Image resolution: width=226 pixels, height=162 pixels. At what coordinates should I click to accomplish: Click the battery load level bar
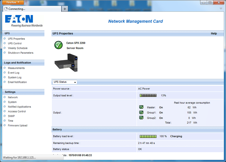point(148,136)
